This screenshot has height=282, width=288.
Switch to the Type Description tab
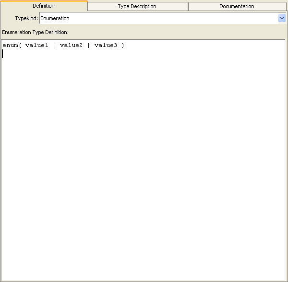137,6
